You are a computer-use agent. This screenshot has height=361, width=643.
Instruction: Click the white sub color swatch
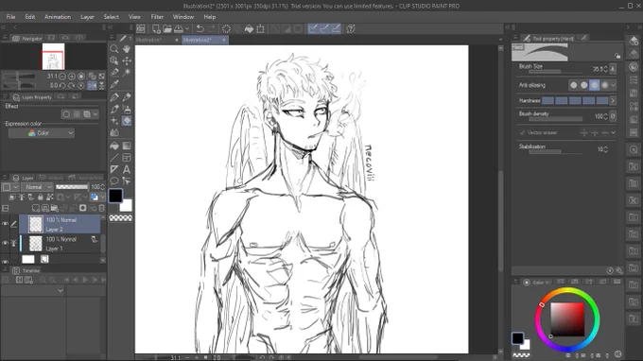pos(127,206)
